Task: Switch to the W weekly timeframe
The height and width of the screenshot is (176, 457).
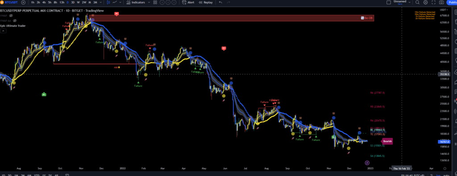Action: pyautogui.click(x=78, y=2)
